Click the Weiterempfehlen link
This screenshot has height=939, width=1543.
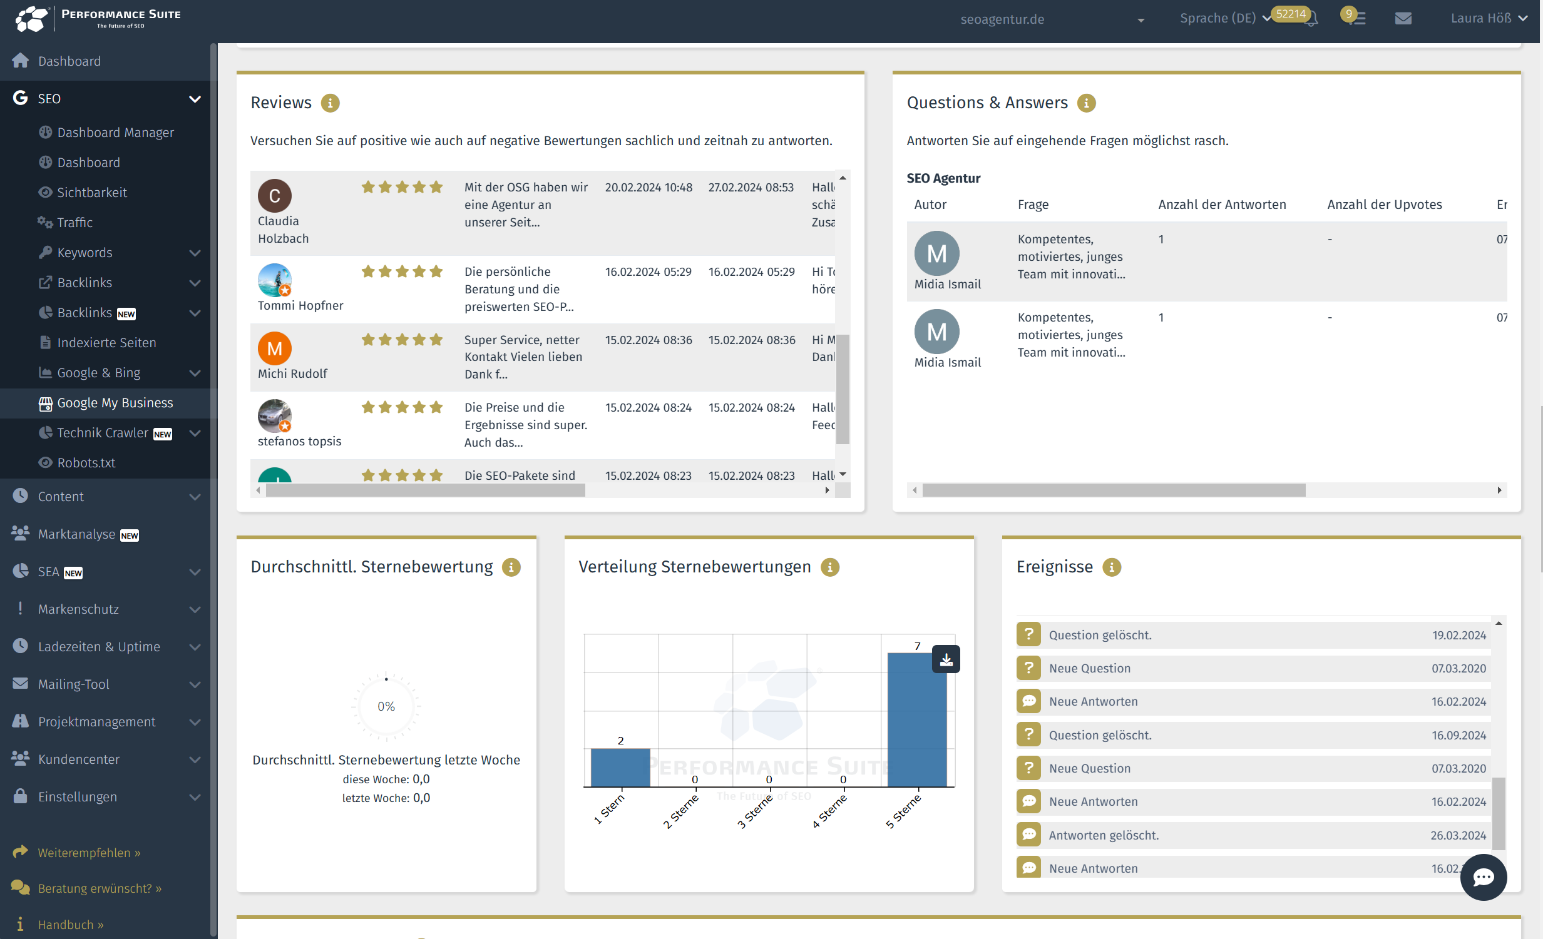88,853
